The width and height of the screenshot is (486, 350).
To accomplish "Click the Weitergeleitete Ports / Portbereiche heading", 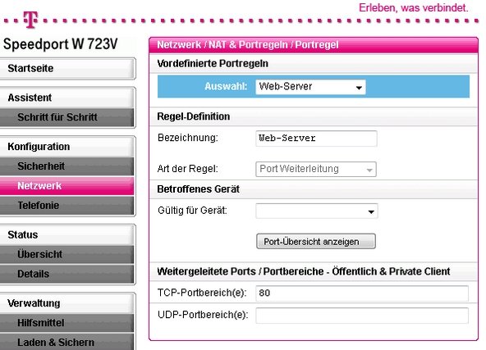I will [x=304, y=271].
